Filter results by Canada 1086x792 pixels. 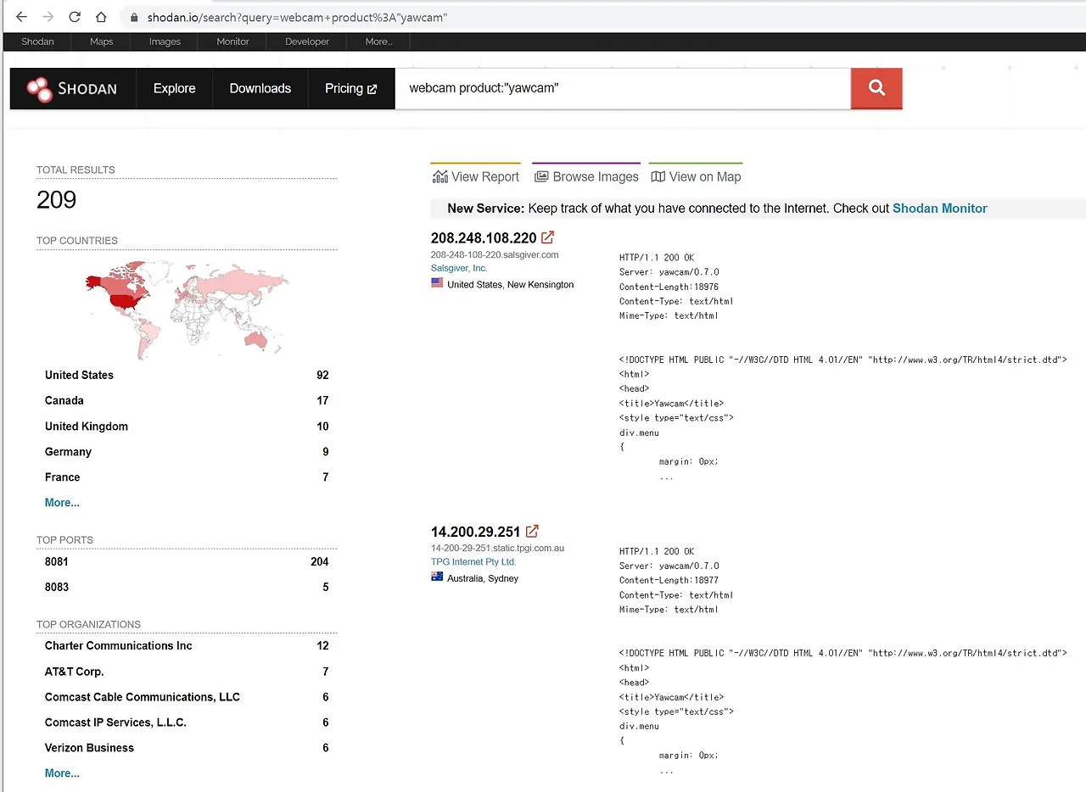[x=64, y=400]
